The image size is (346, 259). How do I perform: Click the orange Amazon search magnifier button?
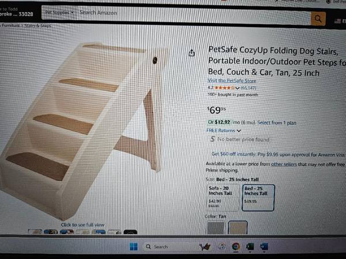pyautogui.click(x=318, y=18)
